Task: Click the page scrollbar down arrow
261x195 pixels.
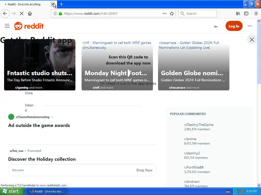Action: (x=259, y=185)
